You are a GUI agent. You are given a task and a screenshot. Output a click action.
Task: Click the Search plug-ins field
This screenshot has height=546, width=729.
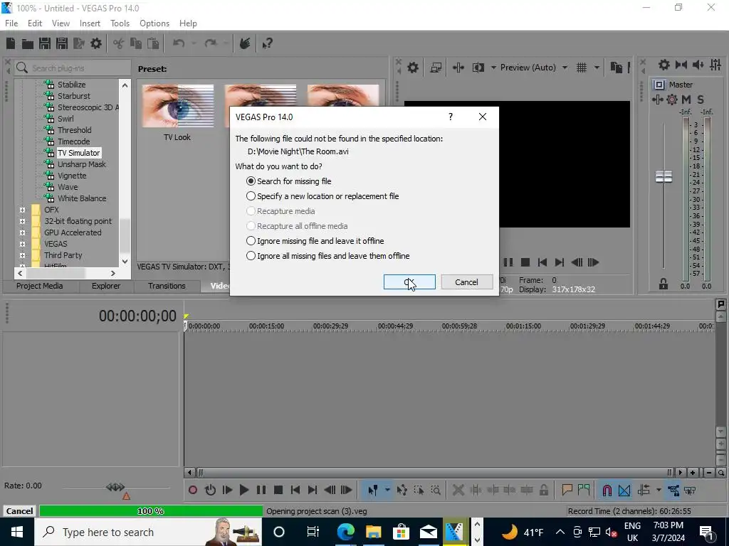[73, 68]
